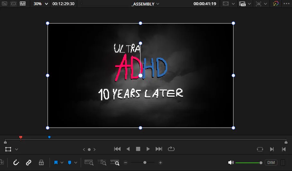The height and width of the screenshot is (171, 292).
Task: Click the In point handle on scrub bar
Action: pyautogui.click(x=5, y=142)
